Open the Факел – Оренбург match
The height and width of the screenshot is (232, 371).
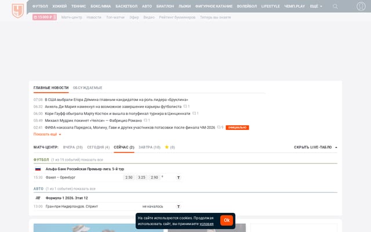(60, 177)
